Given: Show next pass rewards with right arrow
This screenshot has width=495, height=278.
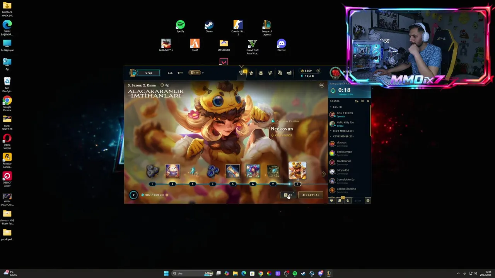Looking at the screenshot, I should (x=324, y=175).
